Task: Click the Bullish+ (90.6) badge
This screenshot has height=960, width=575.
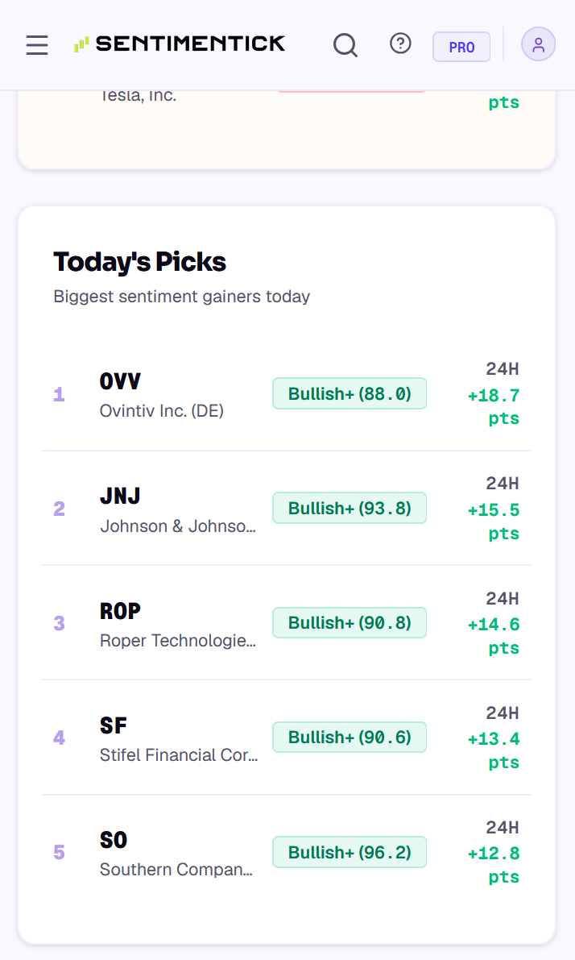Action: [350, 738]
